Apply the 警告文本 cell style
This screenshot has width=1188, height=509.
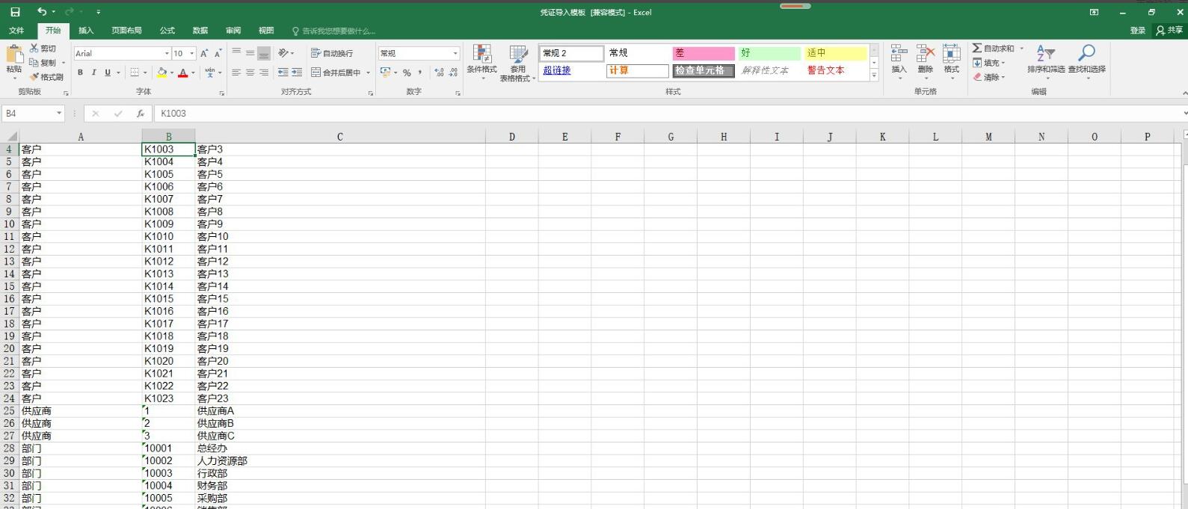[836, 70]
